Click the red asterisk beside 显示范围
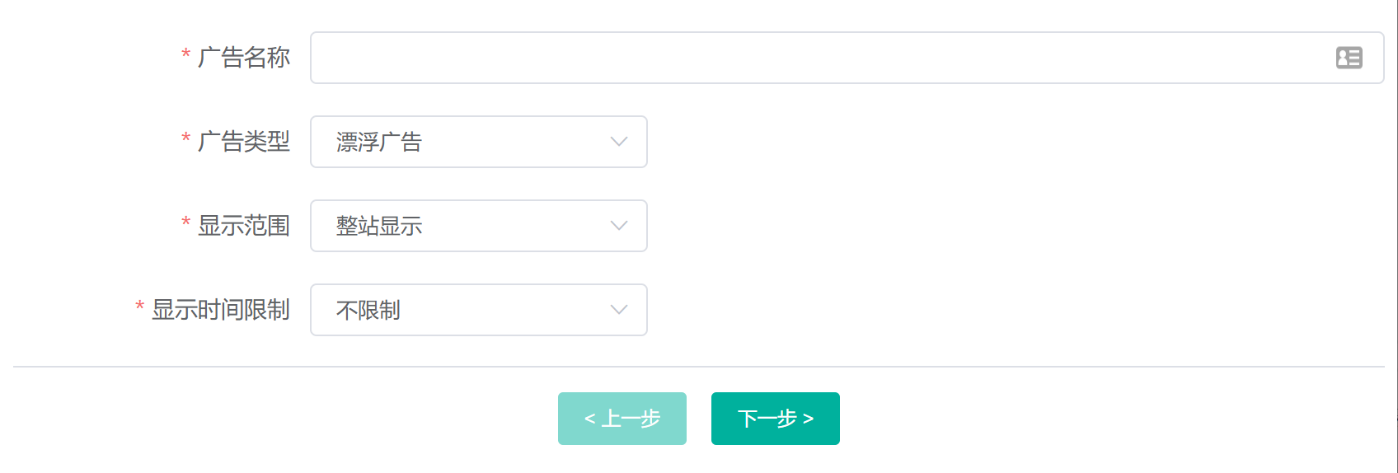This screenshot has width=1398, height=473. [x=185, y=223]
